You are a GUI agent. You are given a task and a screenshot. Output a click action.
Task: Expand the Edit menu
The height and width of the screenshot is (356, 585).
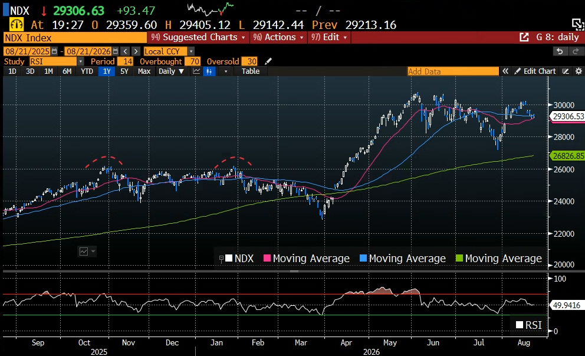[x=329, y=37]
